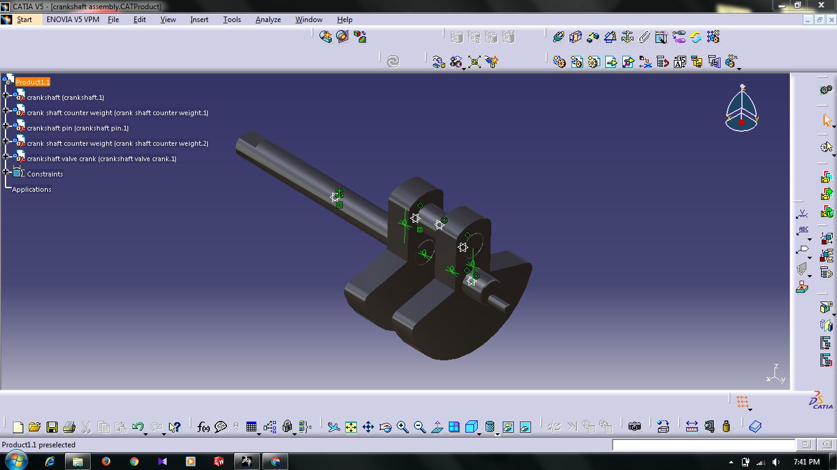The image size is (837, 470).
Task: Click the Capture camera icon
Action: (635, 426)
